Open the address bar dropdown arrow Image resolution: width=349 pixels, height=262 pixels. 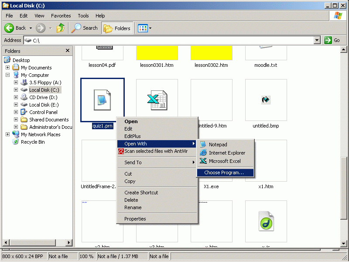[x=317, y=40]
